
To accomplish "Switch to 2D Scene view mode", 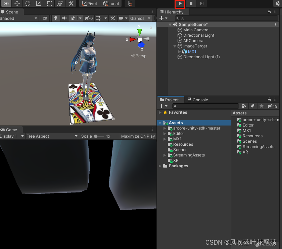I will [45, 18].
